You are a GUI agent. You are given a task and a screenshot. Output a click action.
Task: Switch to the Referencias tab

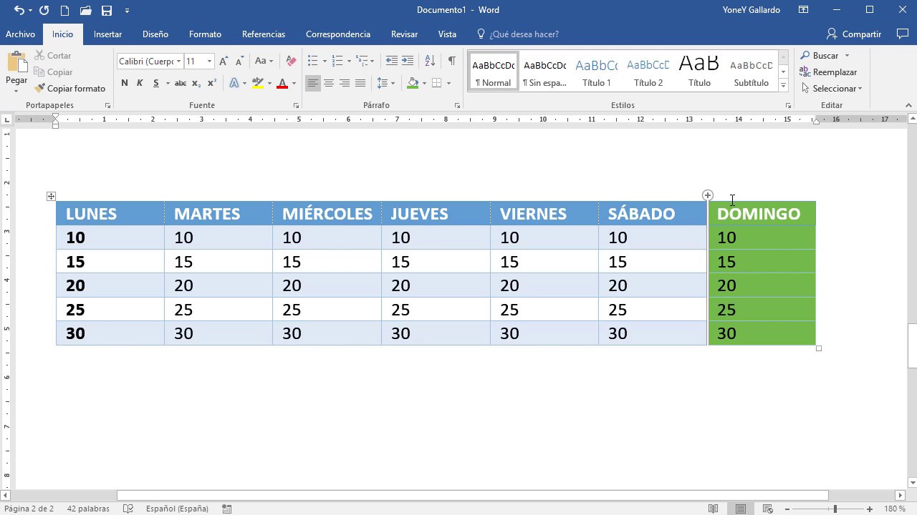click(x=263, y=34)
